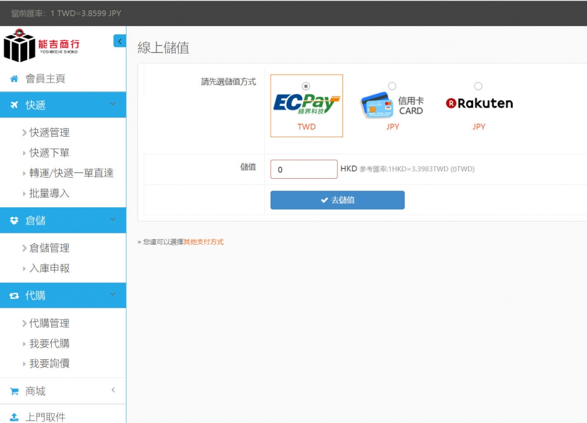Screen dimensions: 587x423
Task: Collapse the sidebar with the blue arrow tab
Action: 120,41
